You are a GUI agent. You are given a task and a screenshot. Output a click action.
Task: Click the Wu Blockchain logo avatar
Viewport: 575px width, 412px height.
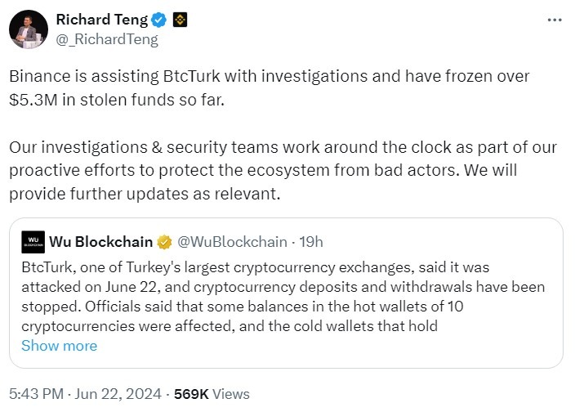(33, 242)
